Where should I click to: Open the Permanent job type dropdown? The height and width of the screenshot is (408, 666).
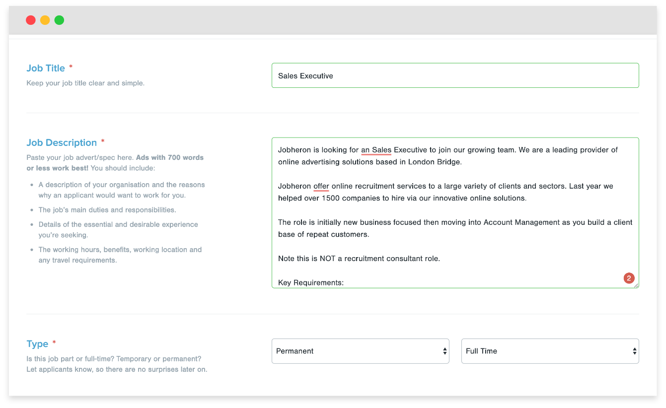[x=360, y=351]
